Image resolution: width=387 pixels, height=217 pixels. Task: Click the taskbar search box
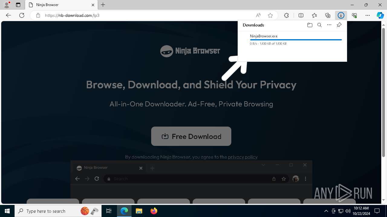coord(58,211)
